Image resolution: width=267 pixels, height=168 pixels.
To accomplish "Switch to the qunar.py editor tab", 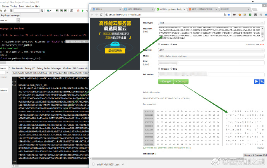I will tap(15, 15).
